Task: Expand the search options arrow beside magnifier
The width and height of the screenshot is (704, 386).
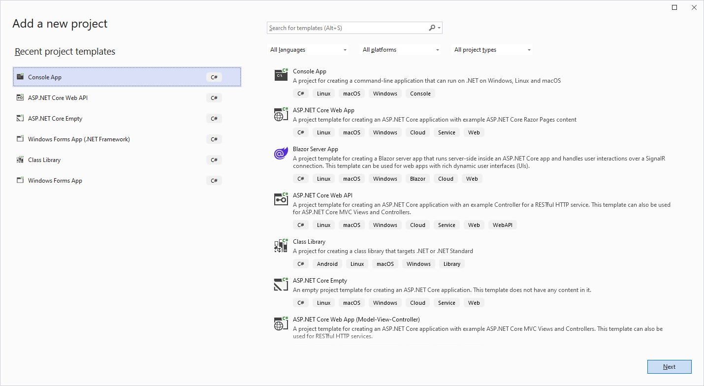Action: coord(439,28)
